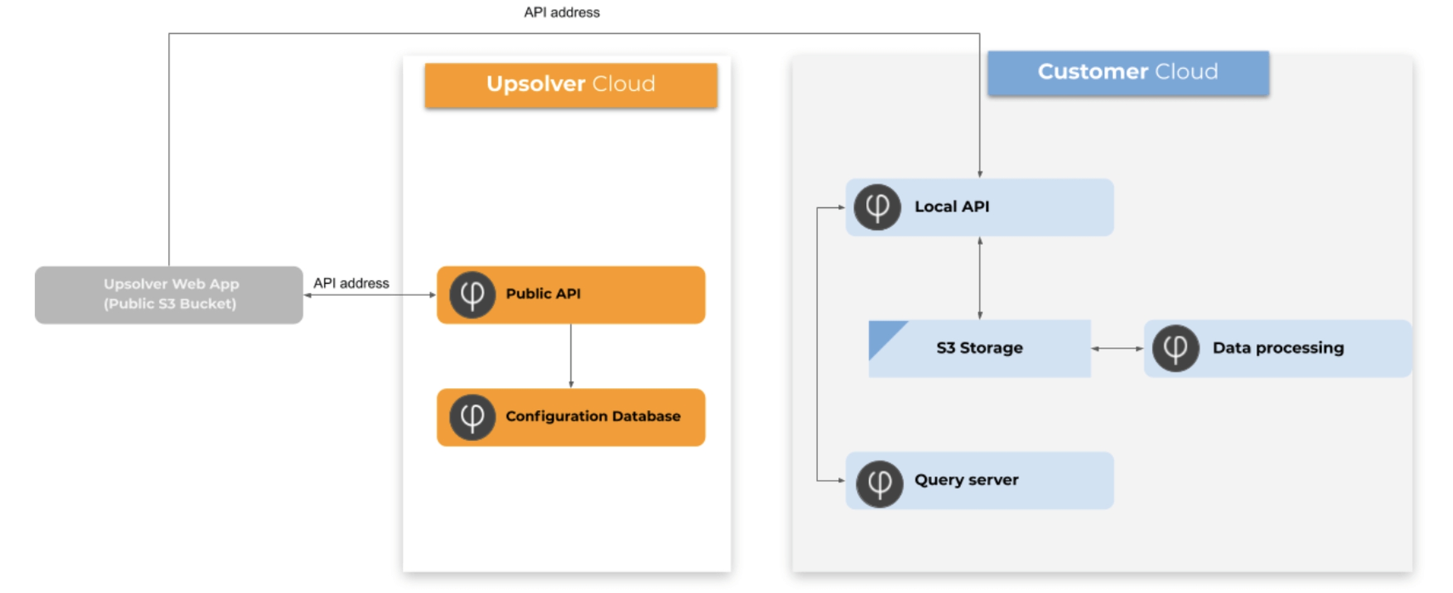Click the Upsolver logo in Public API box
Screen dimensions: 1453x593
(x=472, y=294)
